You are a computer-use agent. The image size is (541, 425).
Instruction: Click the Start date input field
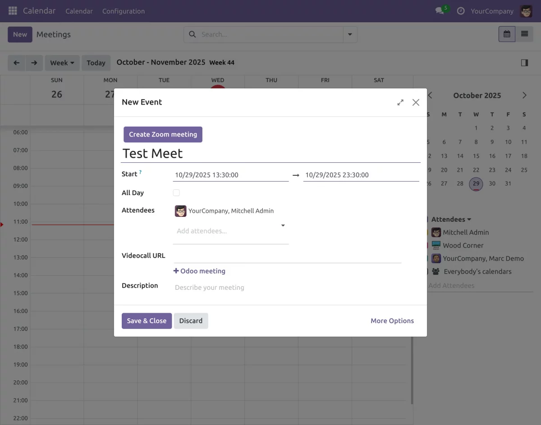point(207,175)
